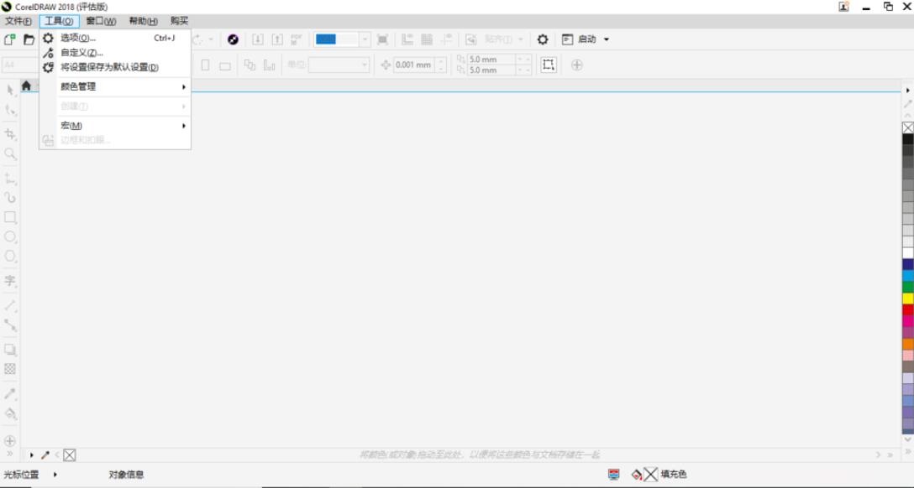Select the Text tool
Image resolution: width=914 pixels, height=488 pixels.
(x=10, y=280)
